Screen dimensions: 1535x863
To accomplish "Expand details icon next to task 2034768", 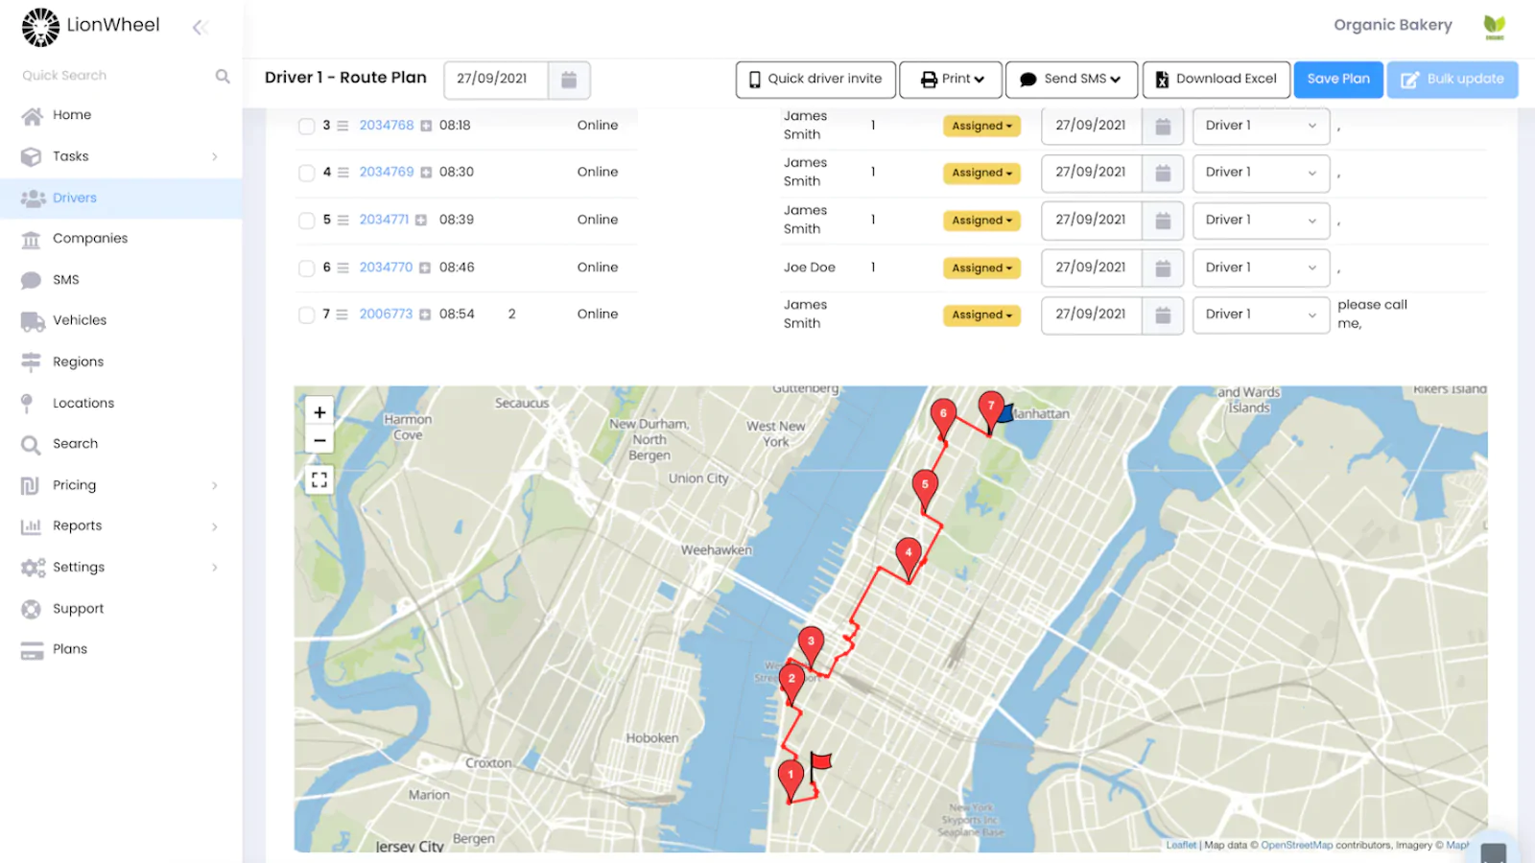I will pos(426,126).
